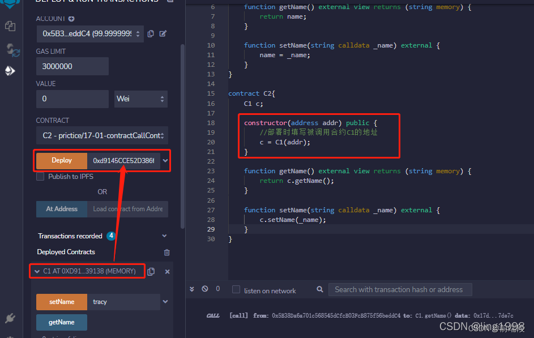Image resolution: width=534 pixels, height=338 pixels.
Task: Click the setName function button
Action: (x=62, y=302)
